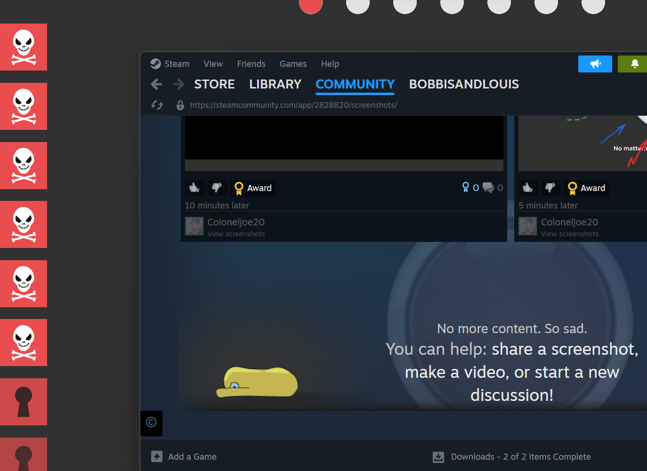Open avatar of "10 minutes later" uploader
Image resolution: width=647 pixels, height=471 pixels.
coord(194,226)
